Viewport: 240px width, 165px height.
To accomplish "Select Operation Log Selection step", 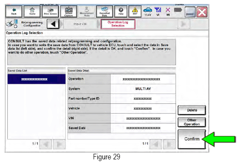I will coord(118,24).
